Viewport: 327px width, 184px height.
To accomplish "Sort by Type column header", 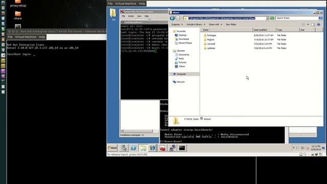I will [288, 30].
